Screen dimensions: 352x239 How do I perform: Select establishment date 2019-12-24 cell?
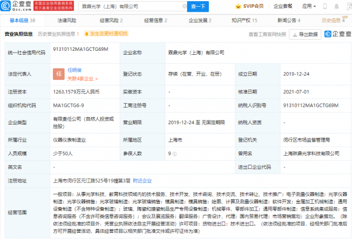(x=296, y=74)
